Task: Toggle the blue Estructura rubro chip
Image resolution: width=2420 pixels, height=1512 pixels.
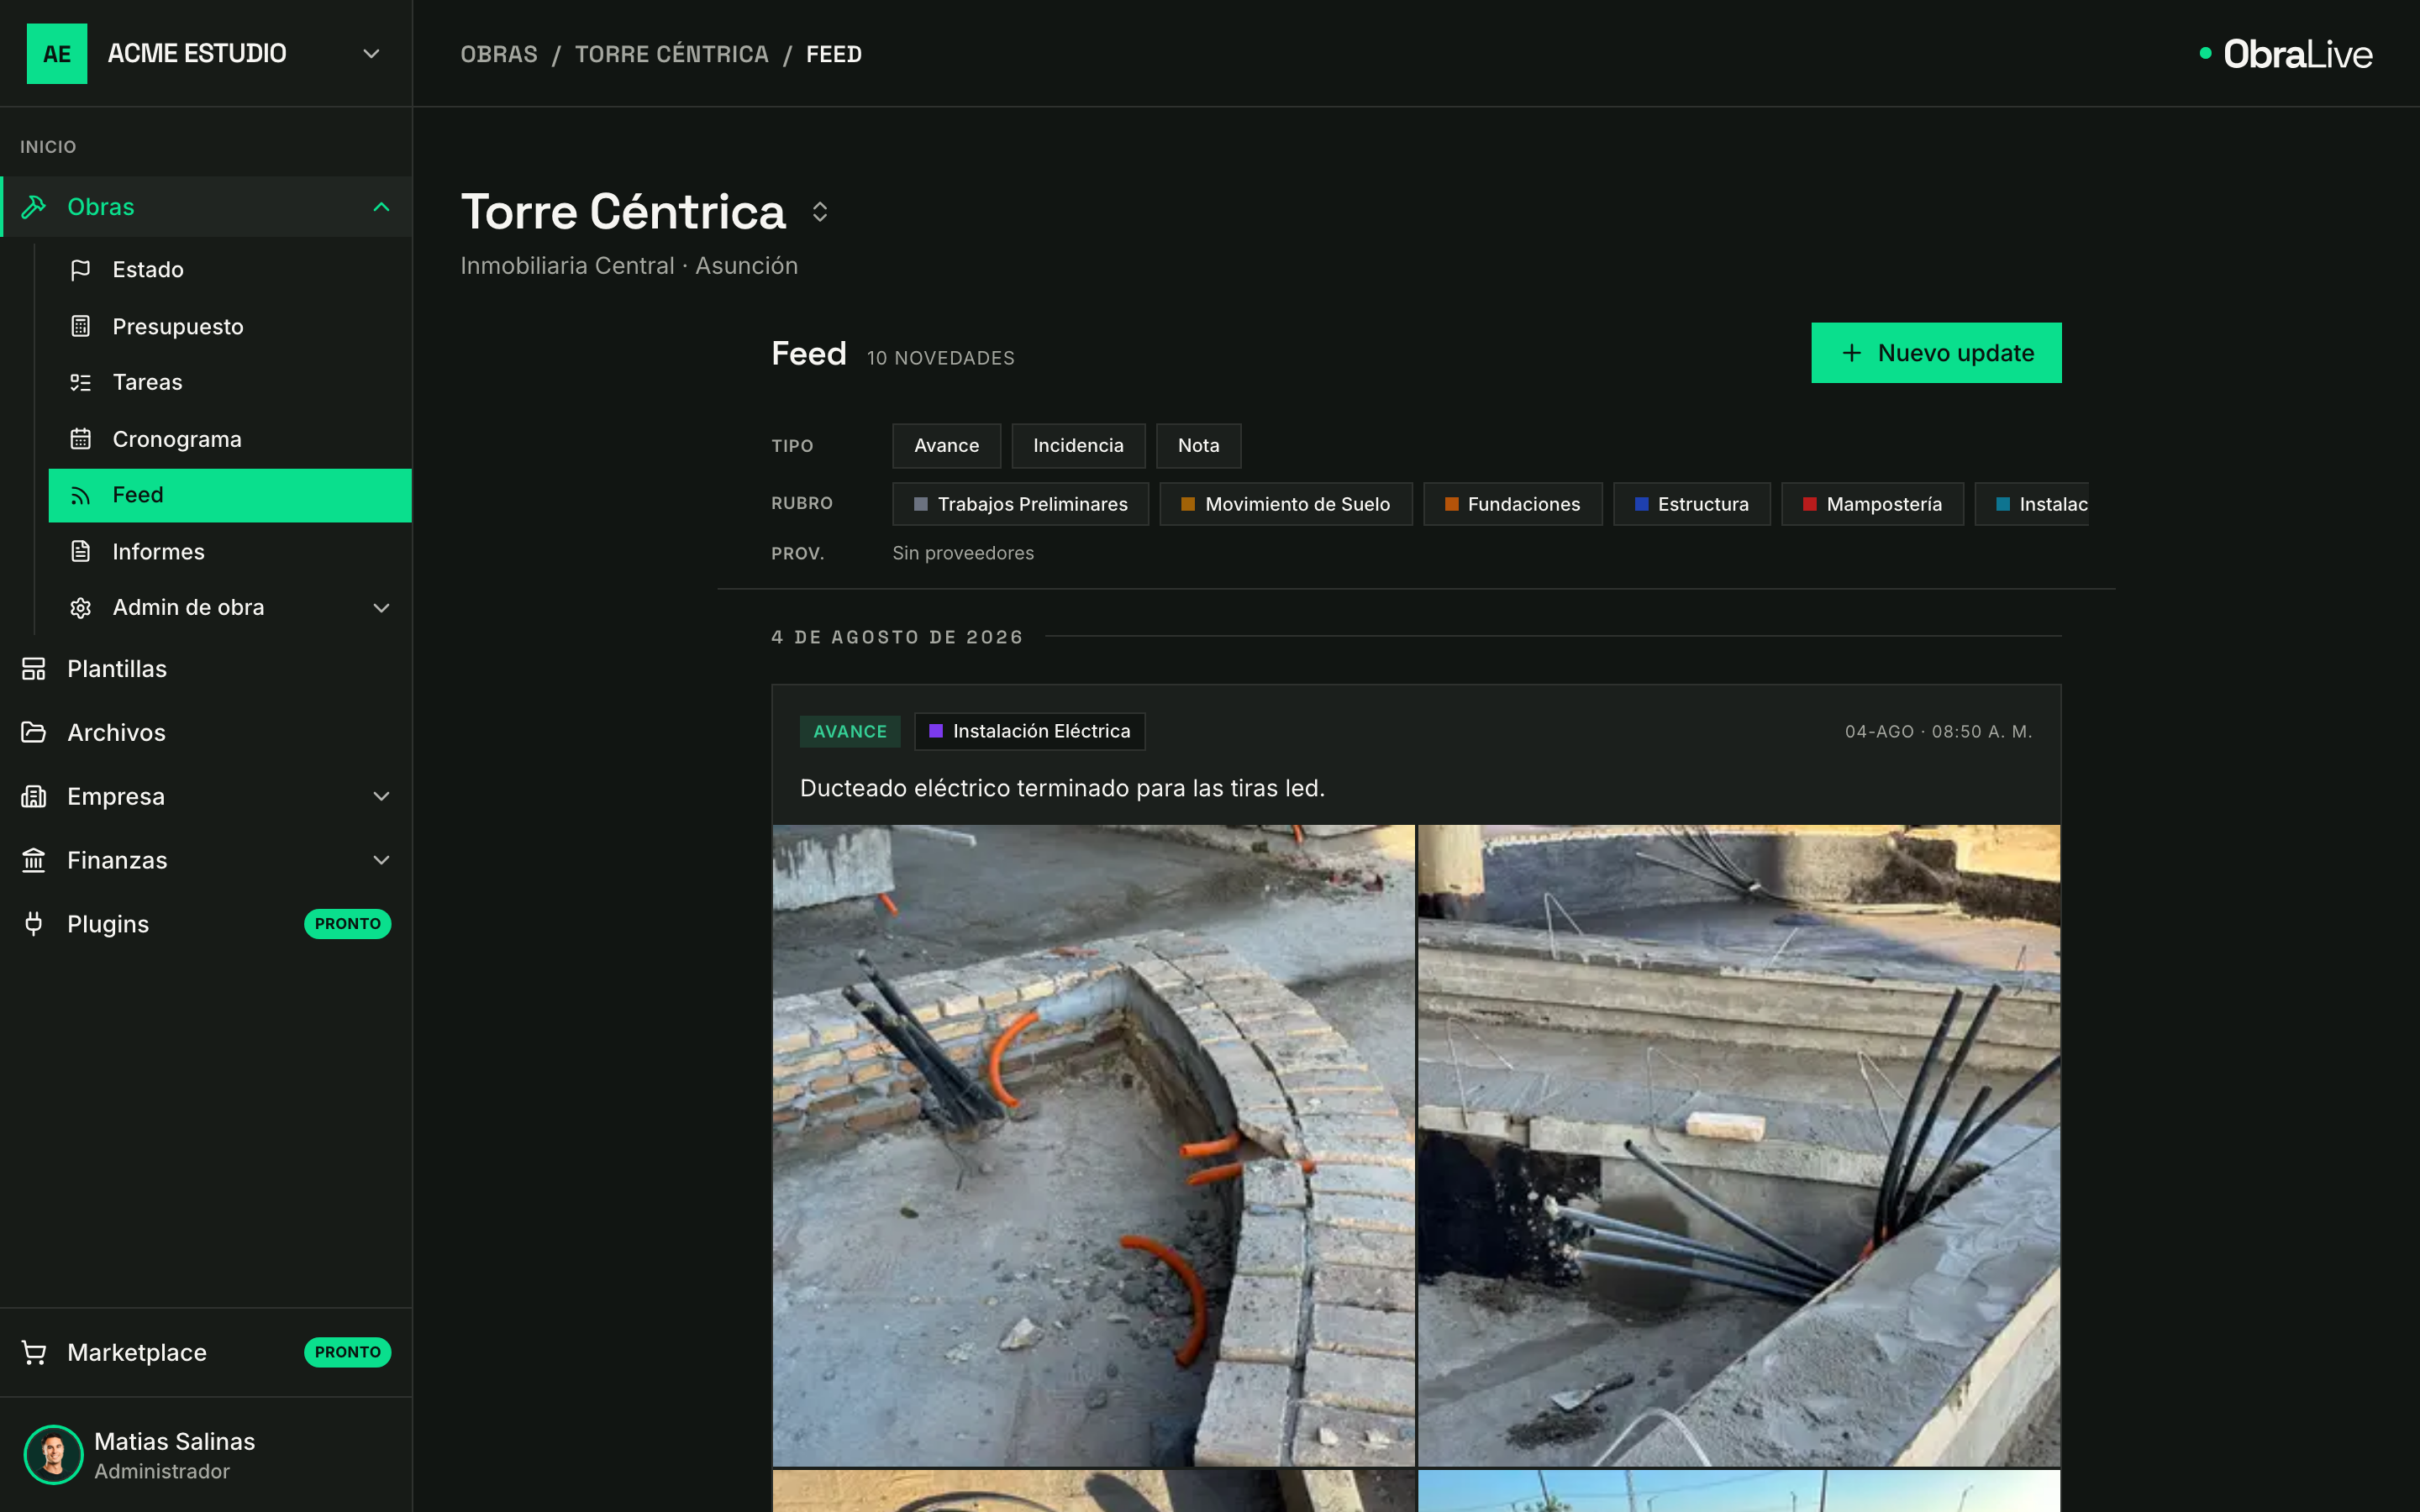Action: coord(1691,504)
